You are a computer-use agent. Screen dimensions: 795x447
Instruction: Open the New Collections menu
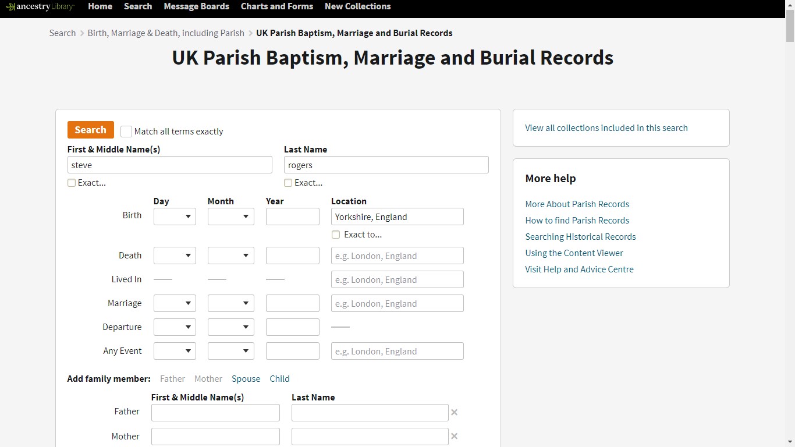[x=357, y=7]
